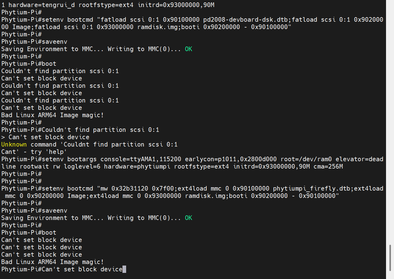Screen dimensions: 394x279
Task: Click the yellow 'Unknown' word
Action: (14, 144)
